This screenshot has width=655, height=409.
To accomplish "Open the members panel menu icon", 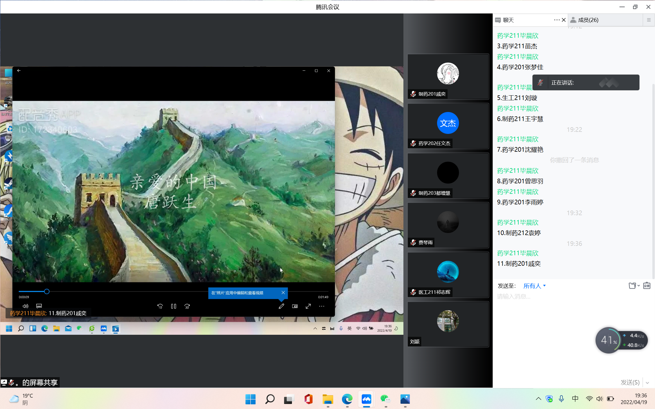I will click(x=649, y=20).
